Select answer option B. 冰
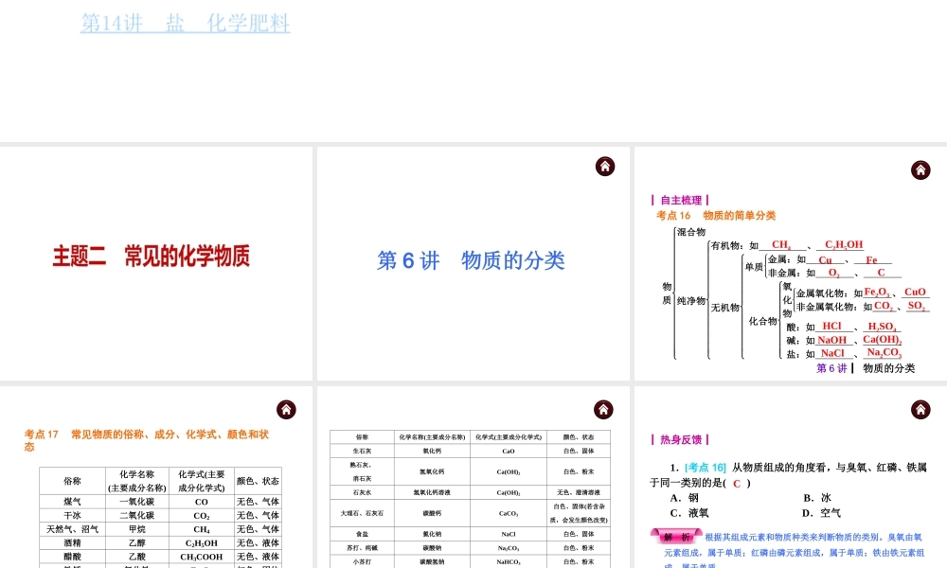 tap(817, 498)
